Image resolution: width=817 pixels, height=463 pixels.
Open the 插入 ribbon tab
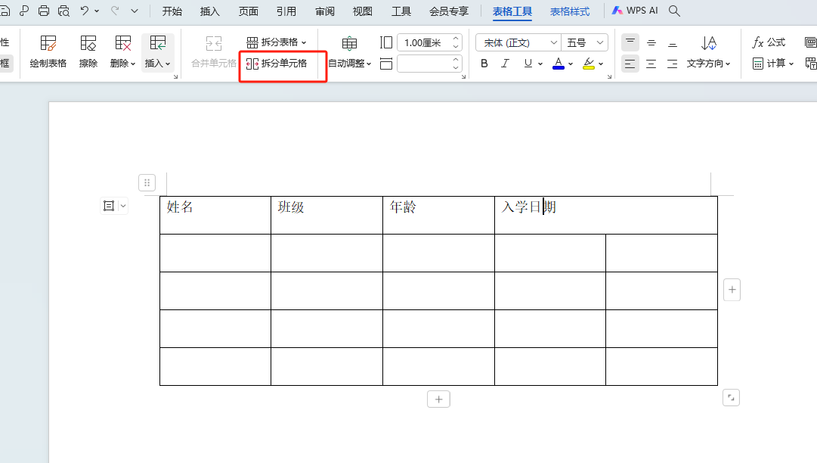point(210,11)
